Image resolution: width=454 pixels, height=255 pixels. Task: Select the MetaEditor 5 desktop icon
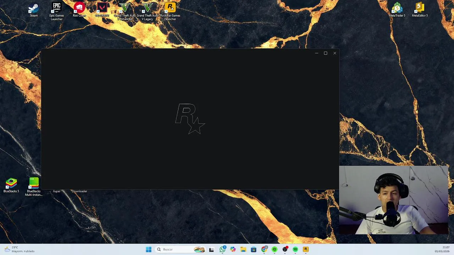pos(420,10)
